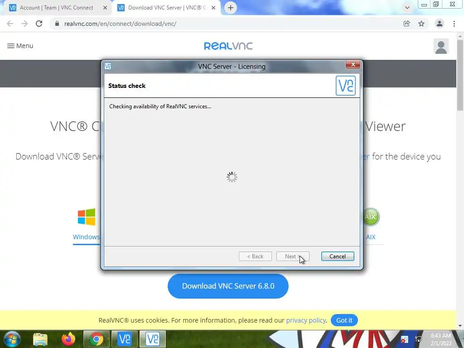
Task: Click network tray icon
Action: [418, 339]
